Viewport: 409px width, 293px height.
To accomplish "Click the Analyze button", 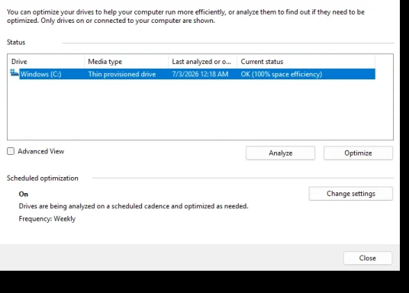I will pyautogui.click(x=280, y=153).
